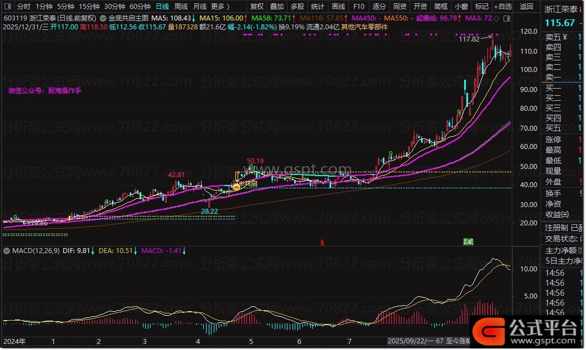
Task: Collapse the MACD indicator panel toggle
Action: click(6, 251)
